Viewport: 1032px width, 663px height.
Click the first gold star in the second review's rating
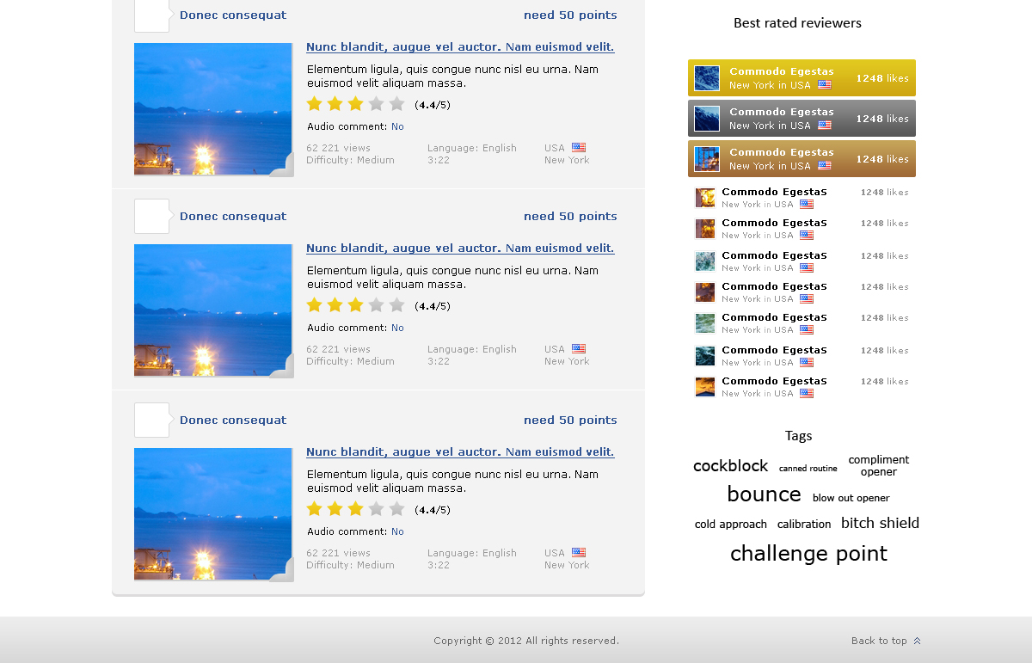315,305
